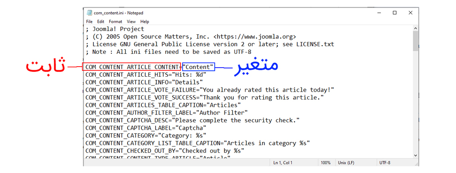Click the COM_CONTENT_CAPTCHA_LABEL line
456x173 pixels.
click(146, 127)
